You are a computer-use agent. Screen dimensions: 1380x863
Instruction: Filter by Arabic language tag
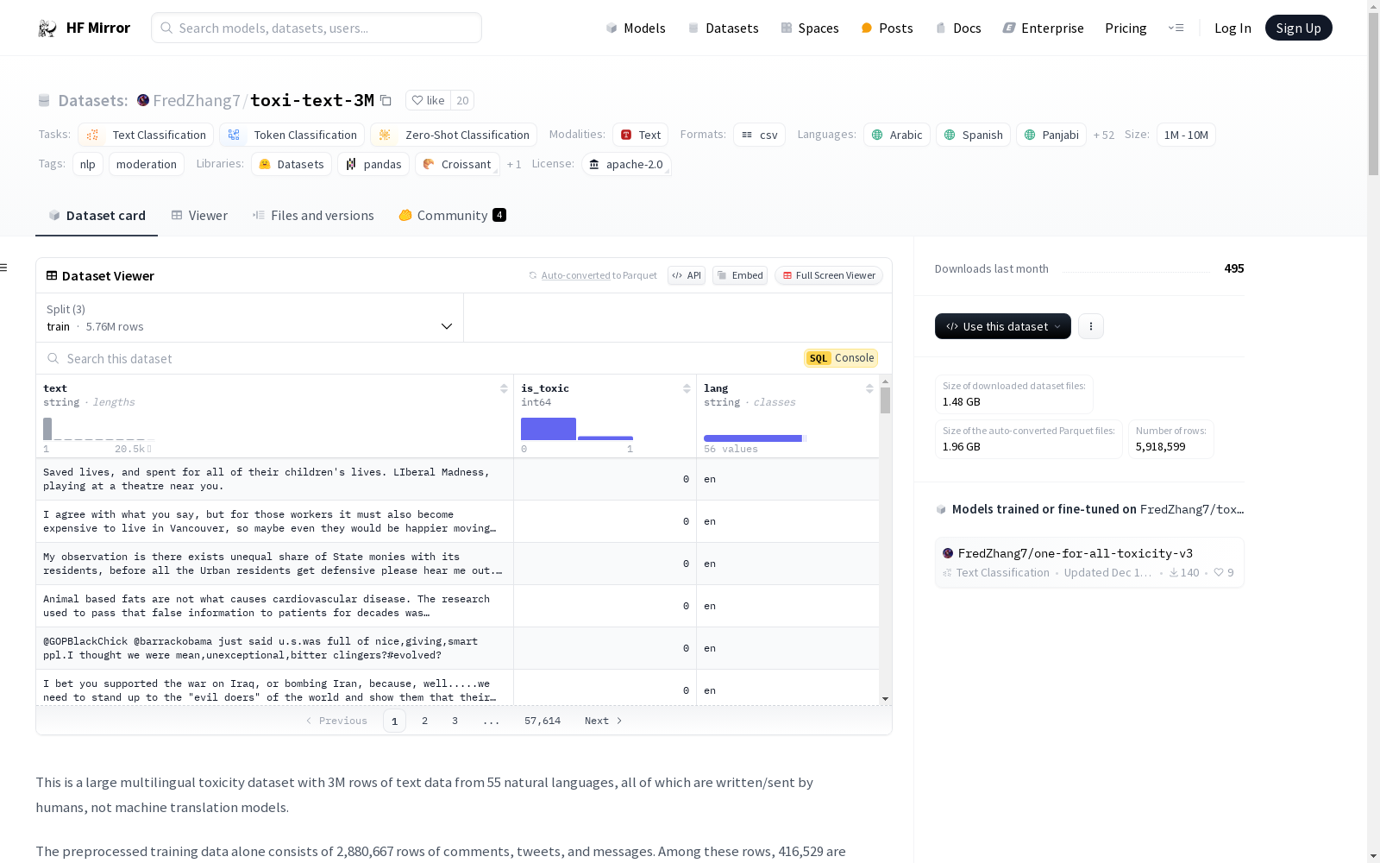[x=897, y=135]
